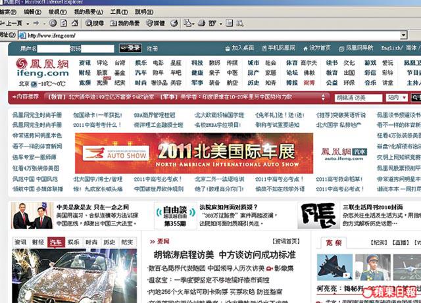Viewport: 421px width, 303px height.
Task: Open the 說明 menu
Action: pyautogui.click(x=144, y=12)
